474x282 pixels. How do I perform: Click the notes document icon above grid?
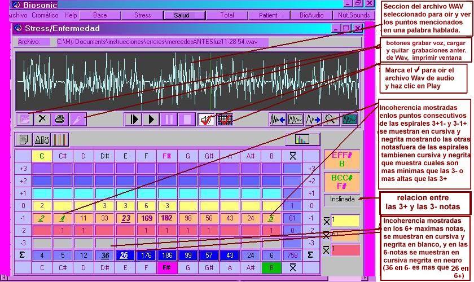(24, 139)
